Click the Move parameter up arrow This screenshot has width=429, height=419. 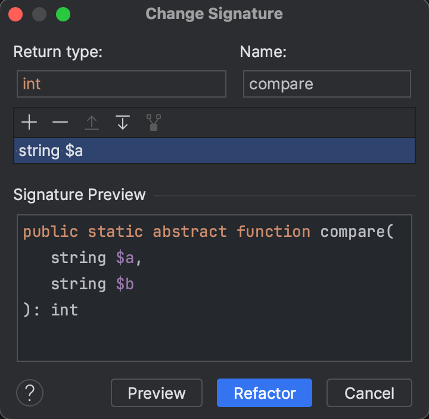click(x=91, y=123)
